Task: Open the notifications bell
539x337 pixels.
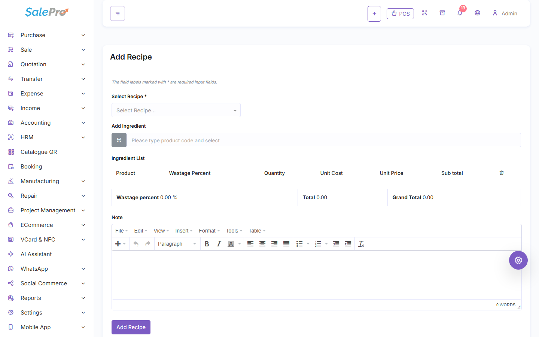Action: click(460, 13)
